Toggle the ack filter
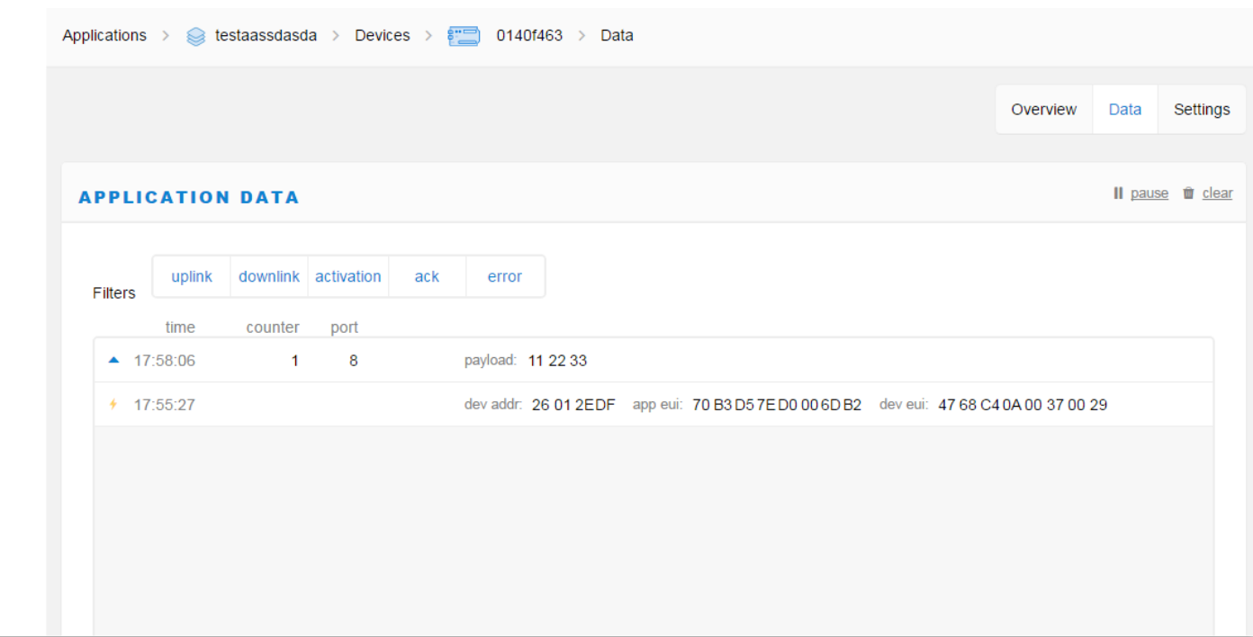Screen dimensions: 1253x637 [x=427, y=276]
